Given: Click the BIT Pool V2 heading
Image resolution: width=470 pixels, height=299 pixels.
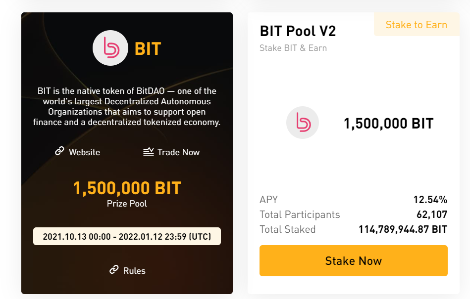Looking at the screenshot, I should coord(298,31).
